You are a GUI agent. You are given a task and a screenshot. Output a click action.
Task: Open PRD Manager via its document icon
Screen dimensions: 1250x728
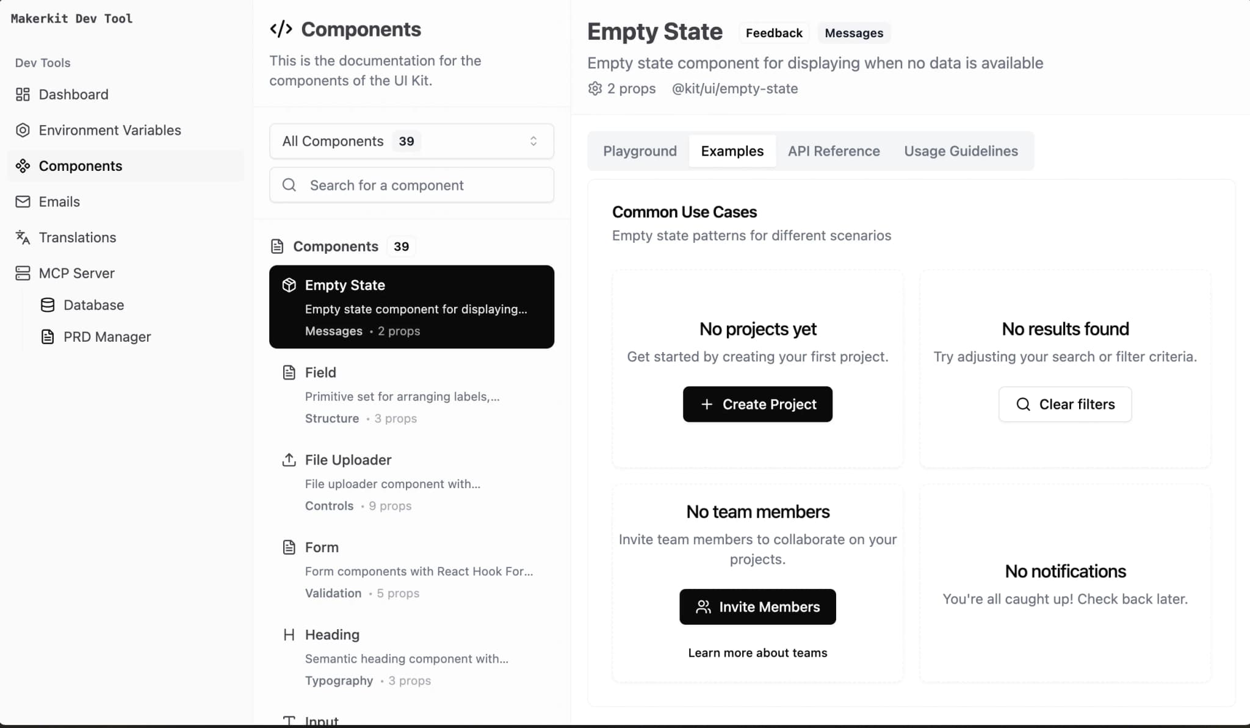(47, 336)
